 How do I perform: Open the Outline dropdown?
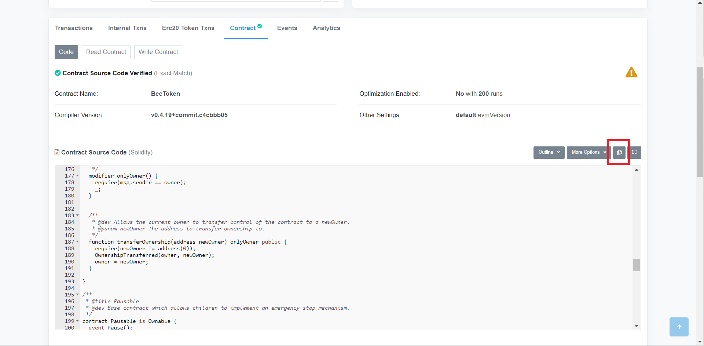coord(549,152)
